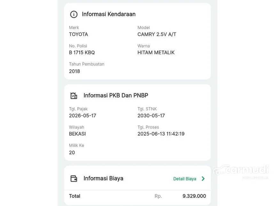Click the region value BEKASI
Image resolution: width=275 pixels, height=206 pixels.
coord(77,134)
